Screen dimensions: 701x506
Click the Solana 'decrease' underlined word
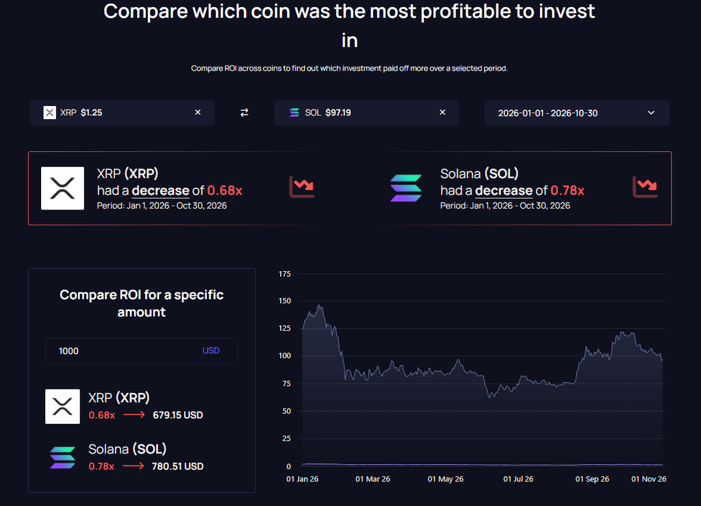click(x=504, y=191)
